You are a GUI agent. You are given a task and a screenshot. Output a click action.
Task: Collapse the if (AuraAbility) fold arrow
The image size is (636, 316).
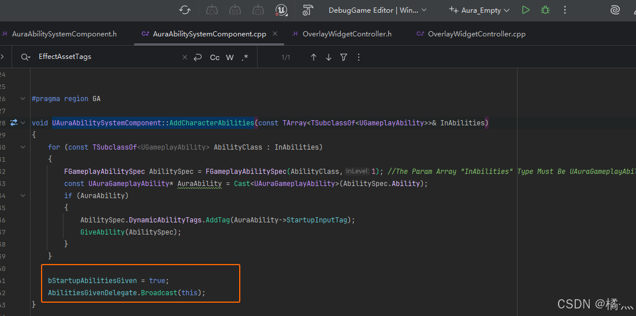point(23,195)
